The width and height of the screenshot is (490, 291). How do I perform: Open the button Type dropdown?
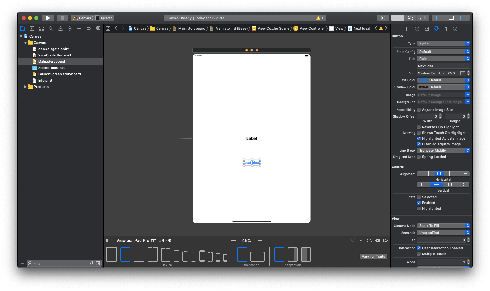tap(443, 43)
